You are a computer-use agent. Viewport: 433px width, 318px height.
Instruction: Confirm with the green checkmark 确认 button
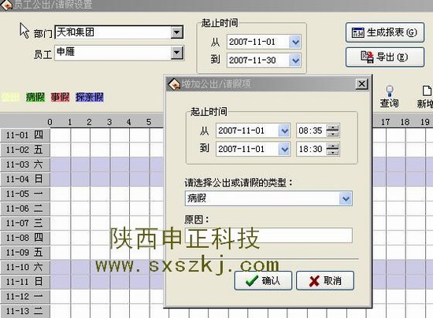click(263, 280)
